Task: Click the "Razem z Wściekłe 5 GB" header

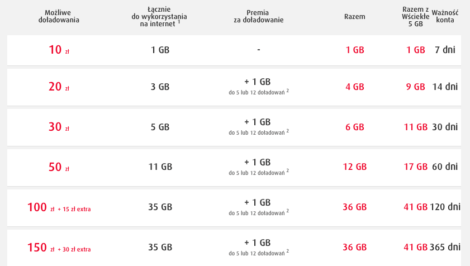Action: pyautogui.click(x=415, y=16)
